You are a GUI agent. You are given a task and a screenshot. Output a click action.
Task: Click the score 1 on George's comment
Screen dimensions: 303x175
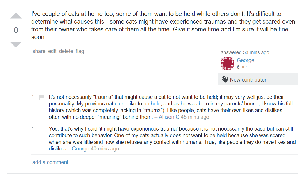click(33, 129)
